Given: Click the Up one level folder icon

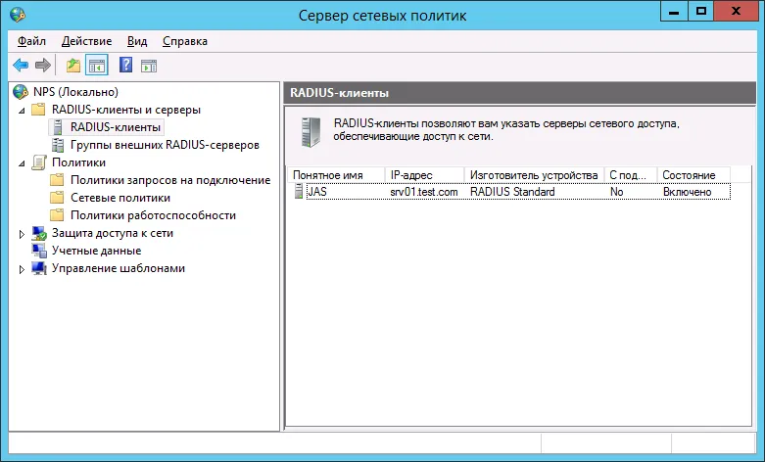Looking at the screenshot, I should [x=73, y=65].
